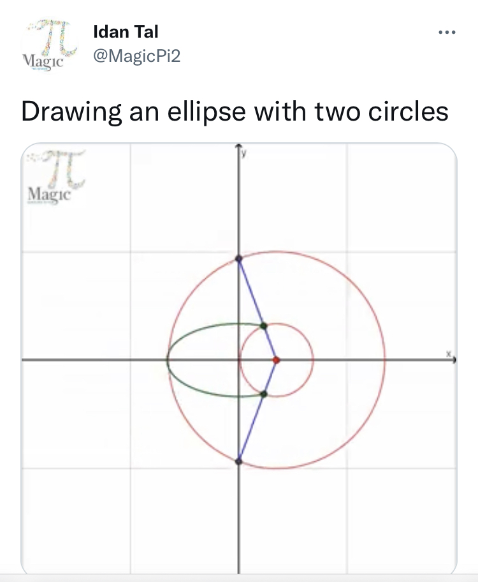Click the upper black point on the y-axis
478x582 pixels.
[x=239, y=258]
